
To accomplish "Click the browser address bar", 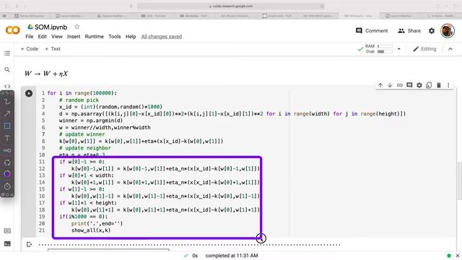I will pos(231,6).
